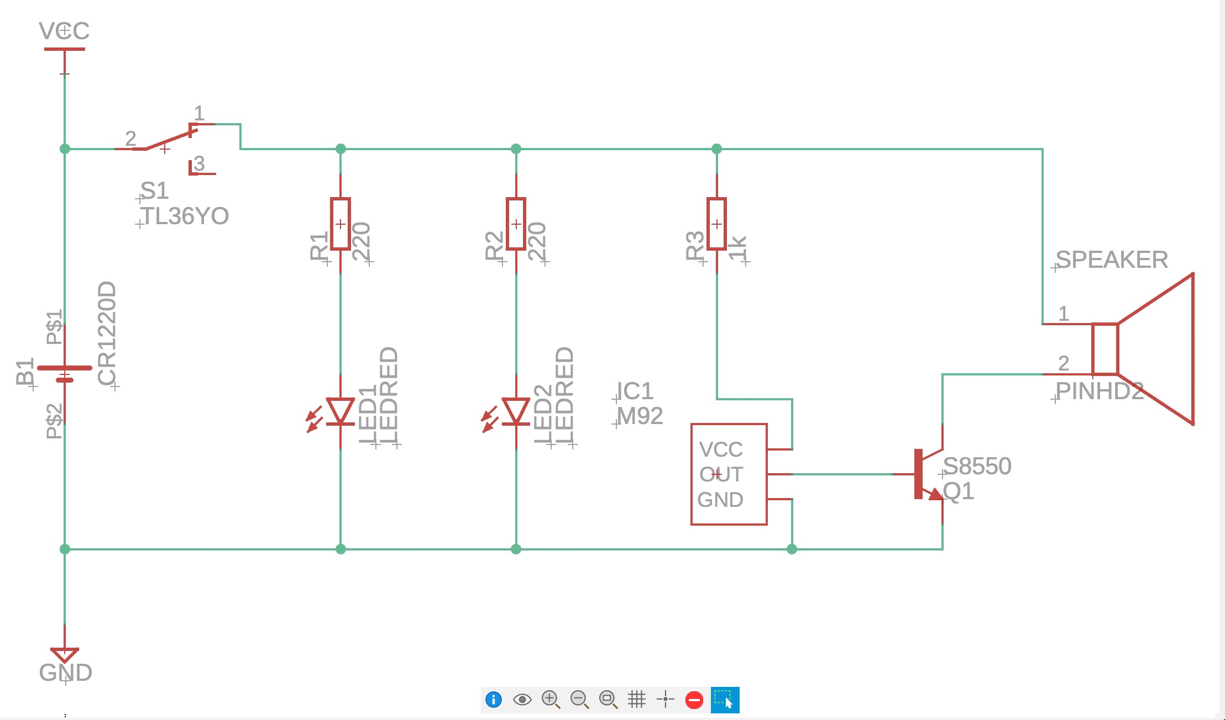1225x720 pixels.
Task: Open the Info tool in the toolbar
Action: (493, 699)
